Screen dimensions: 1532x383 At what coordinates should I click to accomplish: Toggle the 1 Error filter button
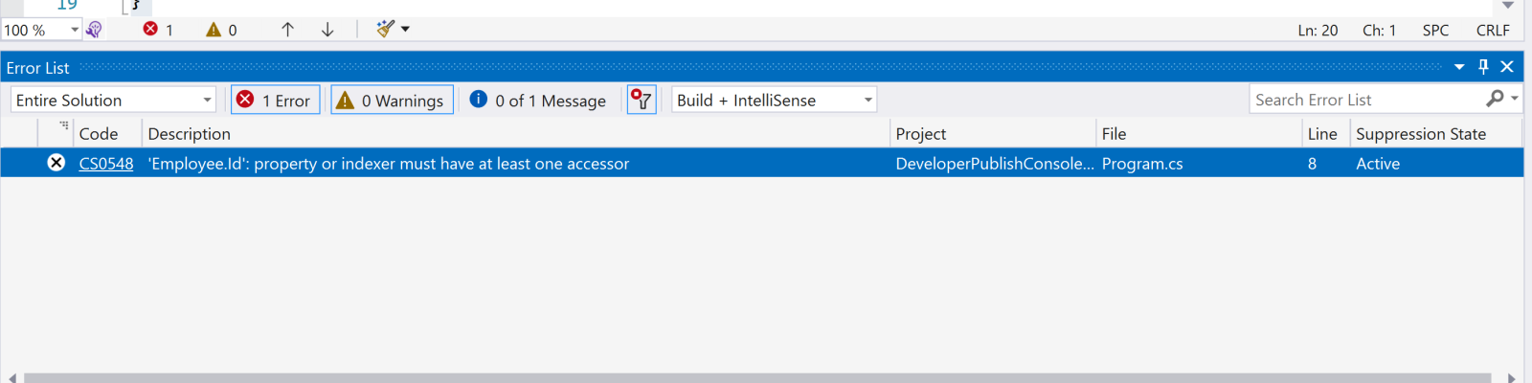click(275, 100)
